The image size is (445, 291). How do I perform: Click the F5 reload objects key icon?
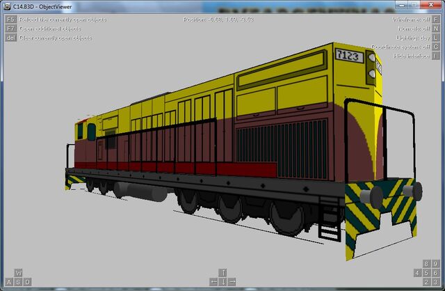(10, 19)
